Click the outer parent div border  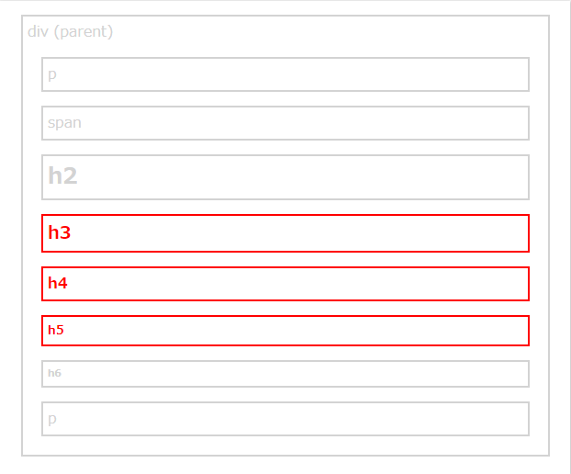[22, 276]
